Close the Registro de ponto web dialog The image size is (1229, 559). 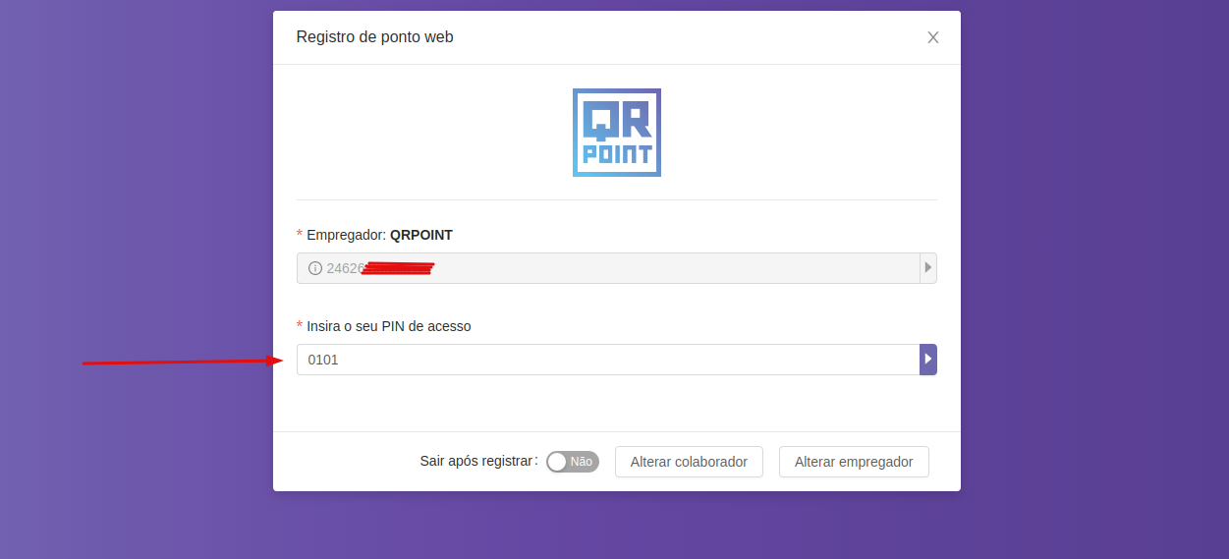(x=932, y=37)
